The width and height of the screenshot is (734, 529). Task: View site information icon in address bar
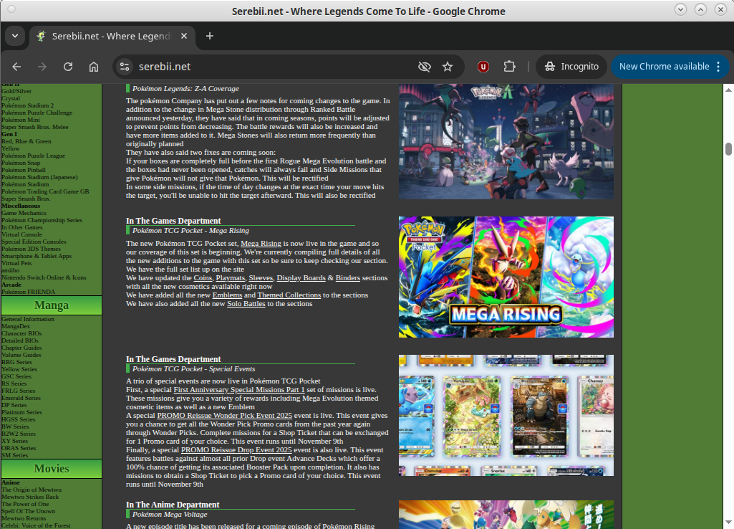125,67
